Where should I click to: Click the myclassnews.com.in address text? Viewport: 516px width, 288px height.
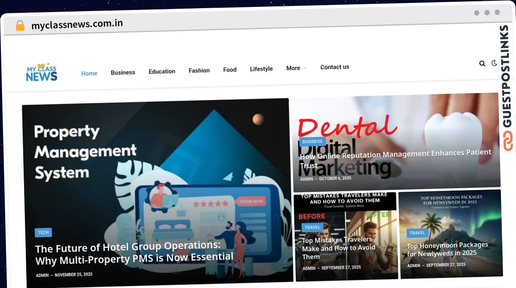(77, 25)
